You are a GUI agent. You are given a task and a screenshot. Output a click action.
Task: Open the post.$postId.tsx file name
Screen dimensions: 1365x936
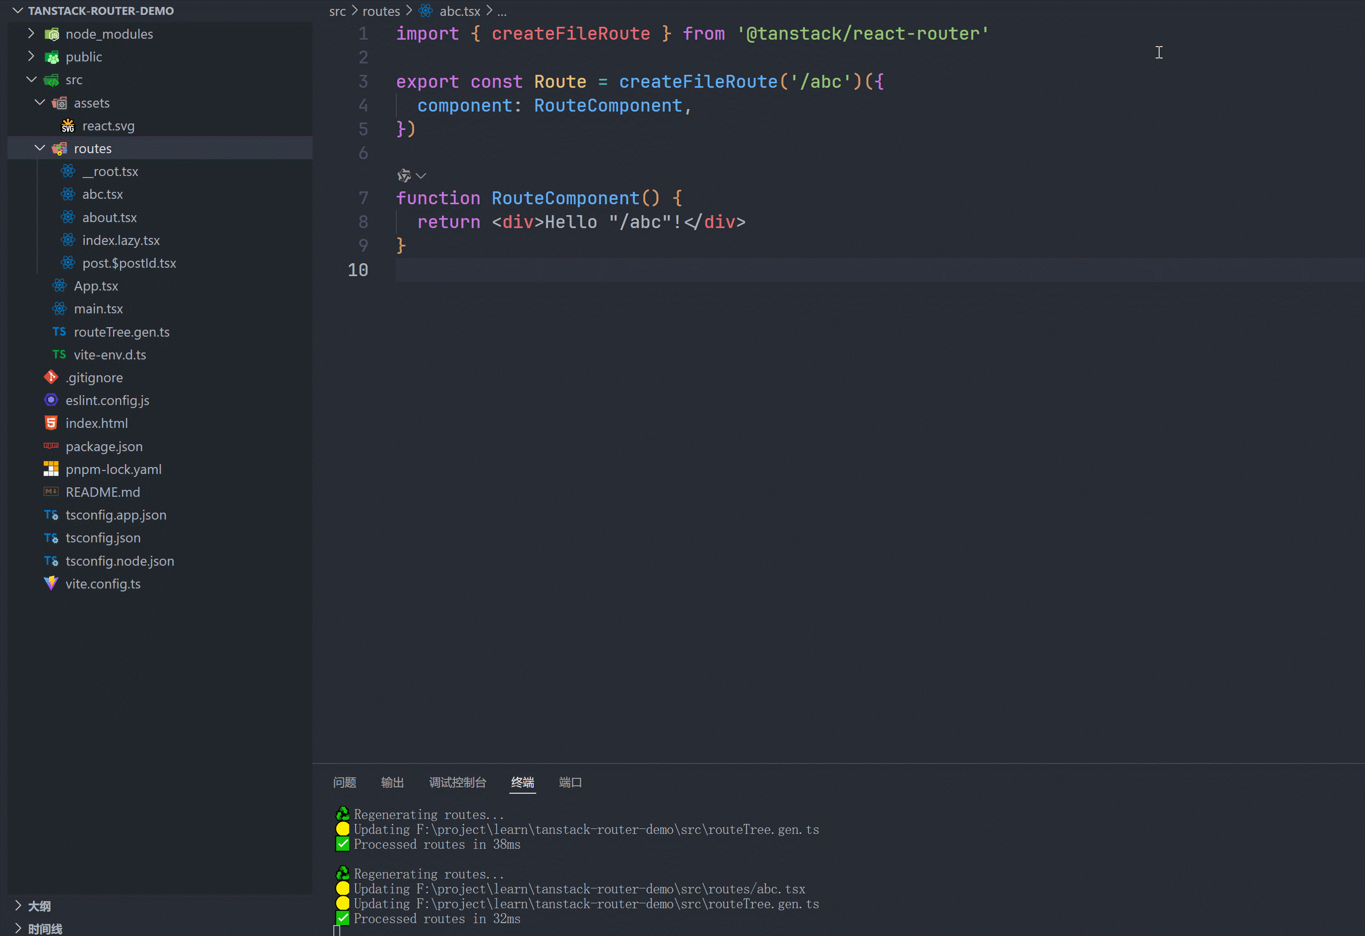pyautogui.click(x=129, y=263)
